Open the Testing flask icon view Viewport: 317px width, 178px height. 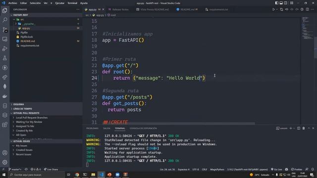[x=4, y=58]
